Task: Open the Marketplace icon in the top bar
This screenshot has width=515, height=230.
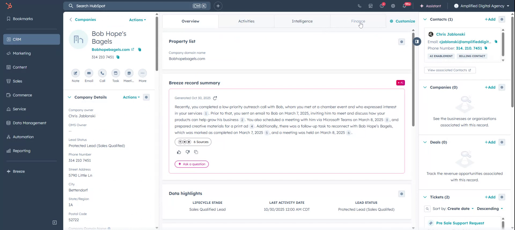Action: 370,6
